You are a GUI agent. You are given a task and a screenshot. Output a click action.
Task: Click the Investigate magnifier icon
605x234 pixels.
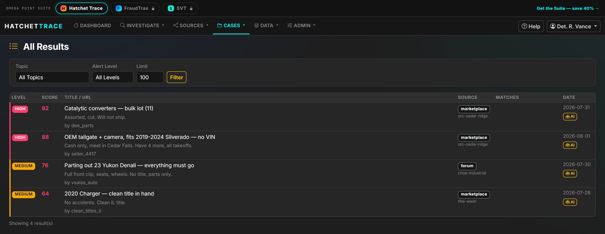click(x=123, y=25)
